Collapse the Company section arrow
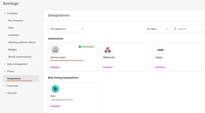This screenshot has width=205, height=113. click(5, 13)
